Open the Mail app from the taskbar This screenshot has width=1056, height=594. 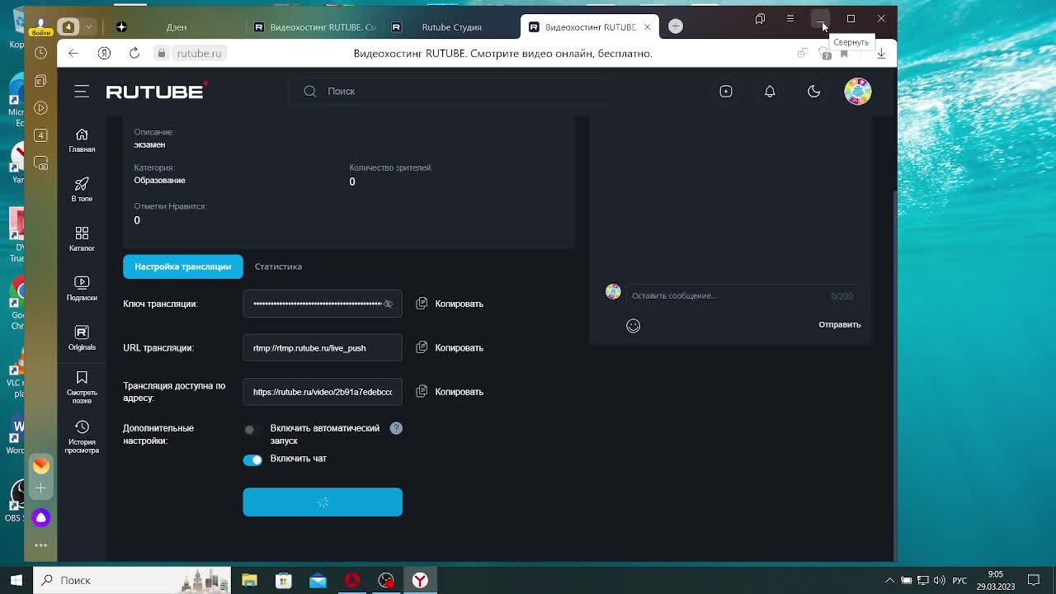tap(318, 580)
